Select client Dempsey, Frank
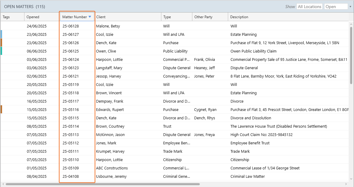Screen dimensions: 354x187 pos(109,101)
